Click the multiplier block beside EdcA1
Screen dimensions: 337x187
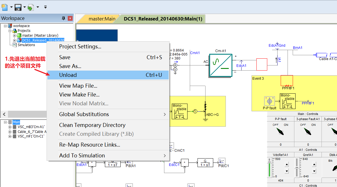92,163
